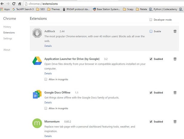
Task: Uncheck Enabled for Momentum
Action: (151, 121)
